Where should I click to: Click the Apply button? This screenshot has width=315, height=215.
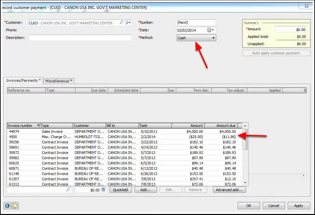click(x=299, y=206)
